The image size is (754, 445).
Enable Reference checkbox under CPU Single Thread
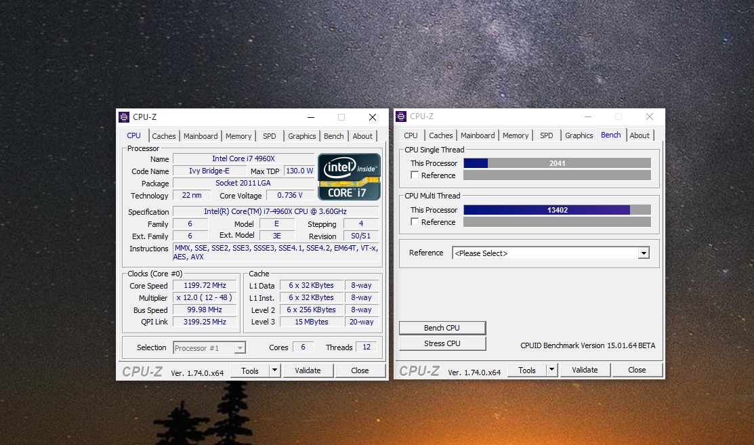[415, 175]
